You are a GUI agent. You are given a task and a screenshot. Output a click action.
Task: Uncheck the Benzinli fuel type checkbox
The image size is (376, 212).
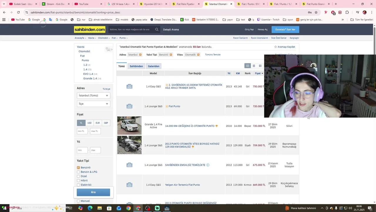click(78, 168)
